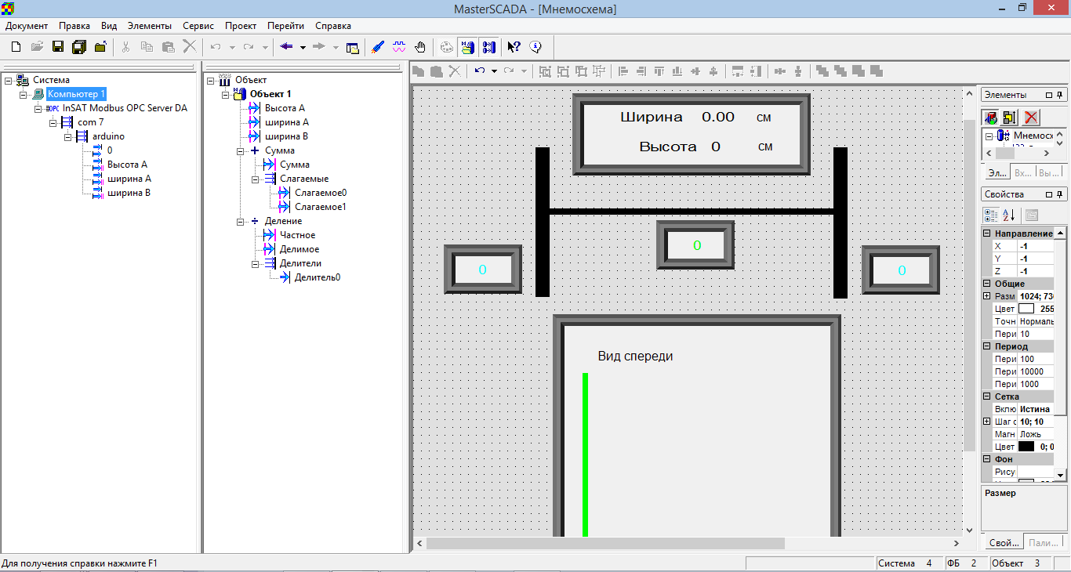This screenshot has height=572, width=1071.
Task: Select Частное under Деление
Action: click(298, 235)
